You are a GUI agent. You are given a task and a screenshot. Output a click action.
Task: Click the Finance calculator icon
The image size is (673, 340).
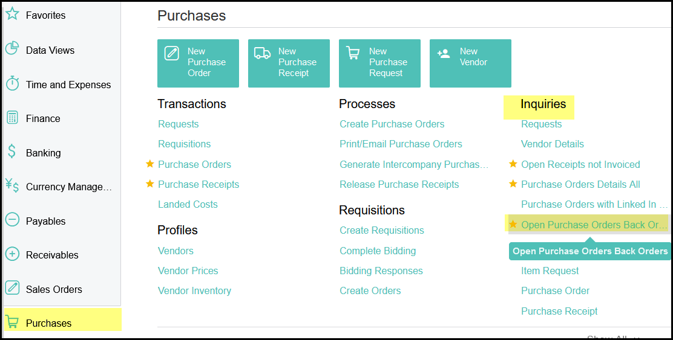[x=12, y=118]
